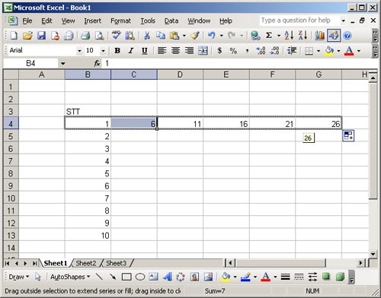Open the AutoShapes menu button

tap(70, 277)
